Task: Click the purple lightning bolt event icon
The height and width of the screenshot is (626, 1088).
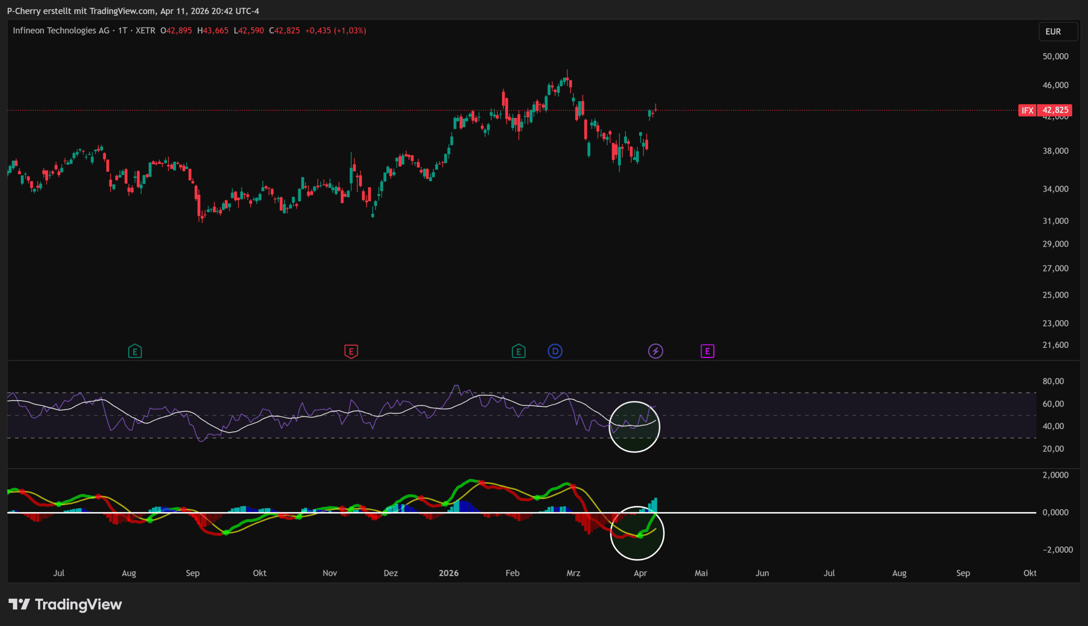Action: (655, 351)
